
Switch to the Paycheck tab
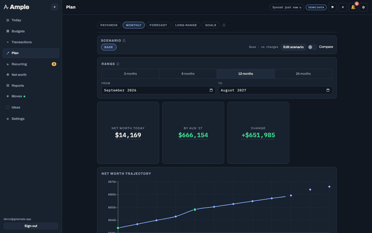[x=109, y=25]
